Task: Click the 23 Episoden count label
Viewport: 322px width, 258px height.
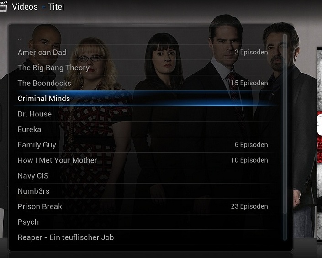Action: tap(249, 206)
